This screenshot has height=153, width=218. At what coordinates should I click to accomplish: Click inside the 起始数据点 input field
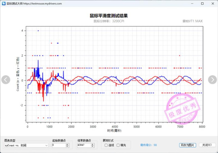point(58,145)
